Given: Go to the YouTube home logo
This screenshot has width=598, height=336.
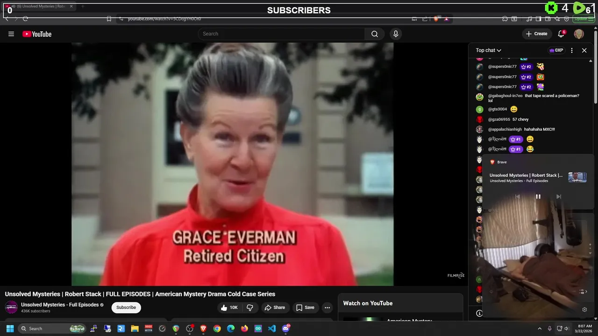Looking at the screenshot, I should tap(37, 34).
